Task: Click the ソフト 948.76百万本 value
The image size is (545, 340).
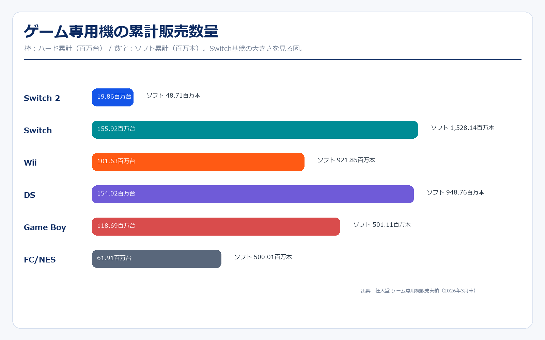Action: click(456, 192)
